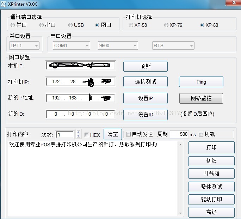Click into the print content text area

click(x=93, y=178)
